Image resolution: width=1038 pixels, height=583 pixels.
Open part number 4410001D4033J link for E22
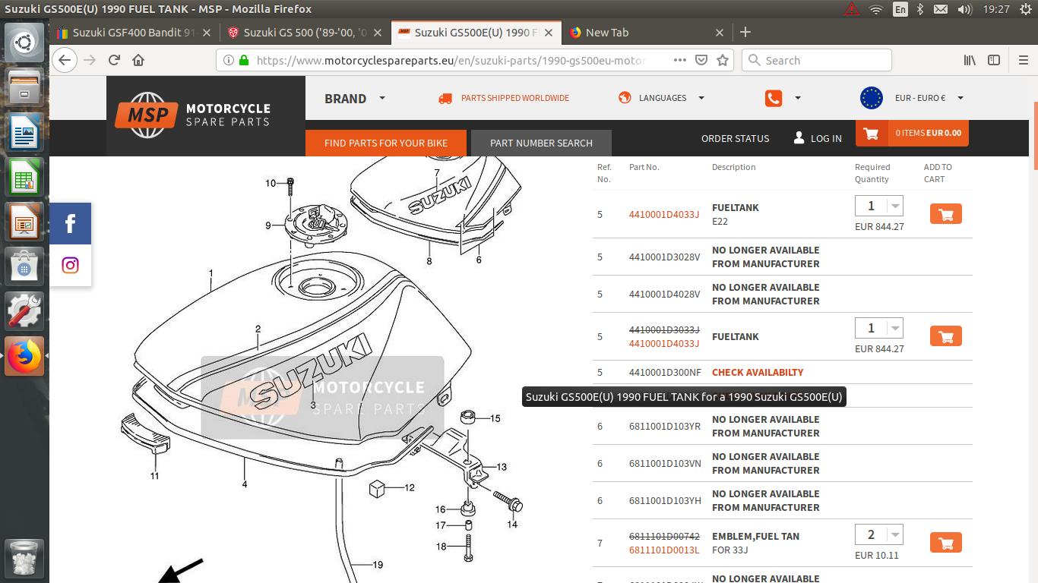664,214
